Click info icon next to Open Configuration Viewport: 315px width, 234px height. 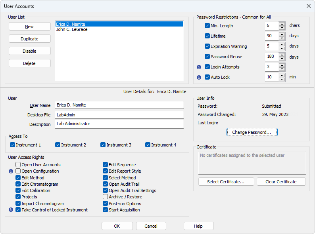[x=11, y=171]
